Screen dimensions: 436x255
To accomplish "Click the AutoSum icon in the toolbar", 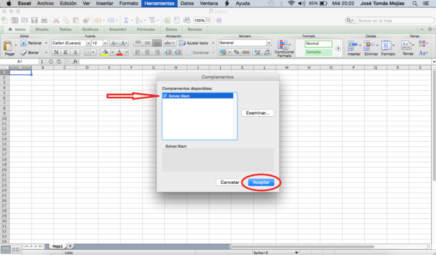I will coord(127,20).
